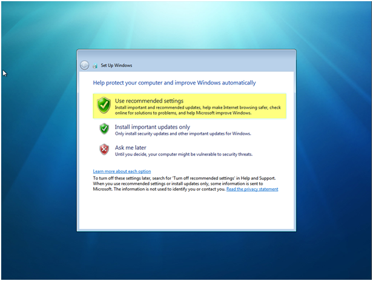Open Read the privacy statement link
This screenshot has height=281, width=373.
(252, 189)
